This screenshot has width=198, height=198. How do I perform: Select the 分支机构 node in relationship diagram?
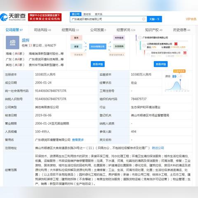[119, 47]
